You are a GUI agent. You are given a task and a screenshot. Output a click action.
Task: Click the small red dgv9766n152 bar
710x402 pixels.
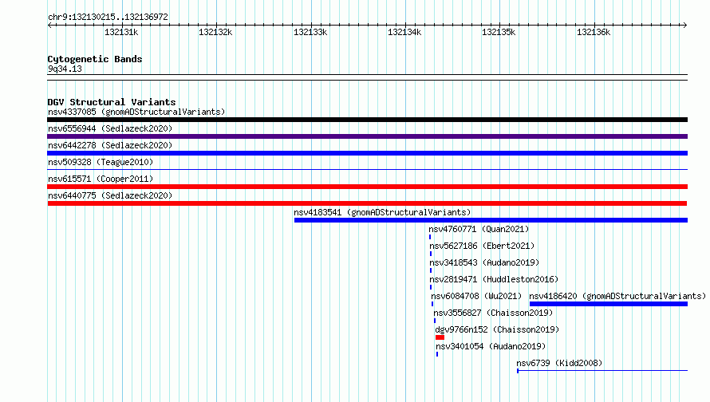click(x=440, y=337)
